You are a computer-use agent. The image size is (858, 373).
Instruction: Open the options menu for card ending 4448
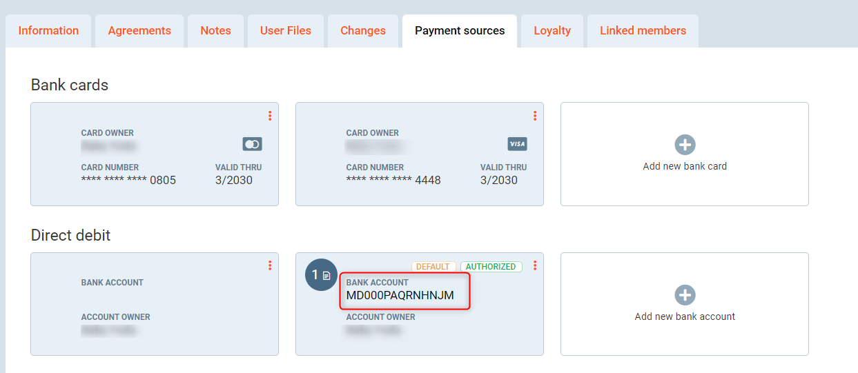(x=535, y=116)
